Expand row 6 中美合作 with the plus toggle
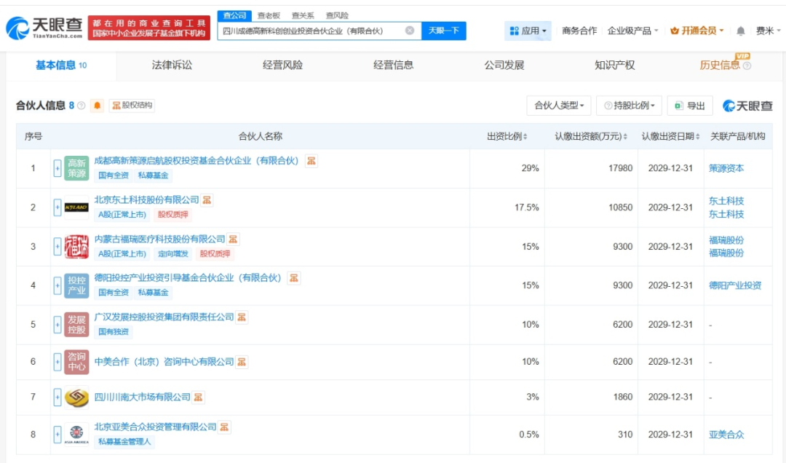Screen dimensions: 786x463 57,362
